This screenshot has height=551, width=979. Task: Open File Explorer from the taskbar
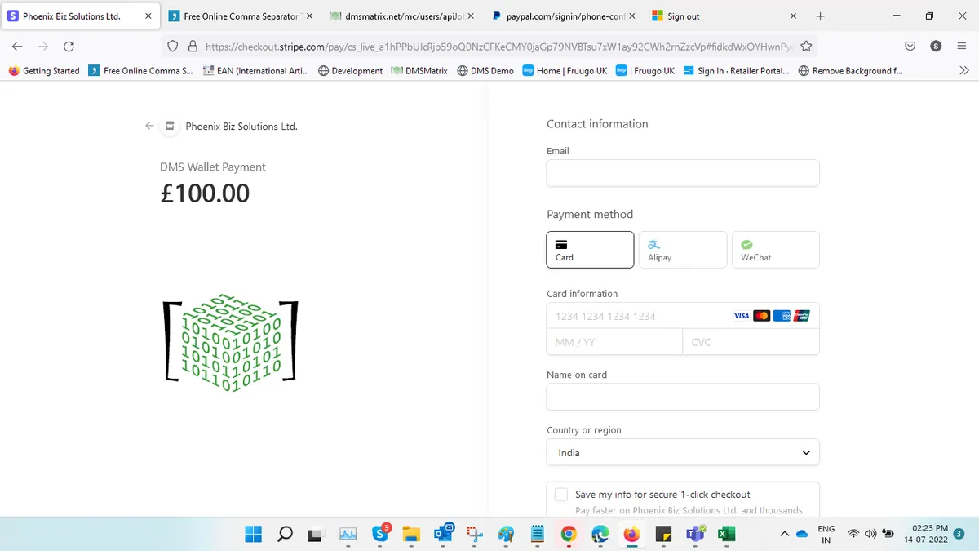click(412, 534)
